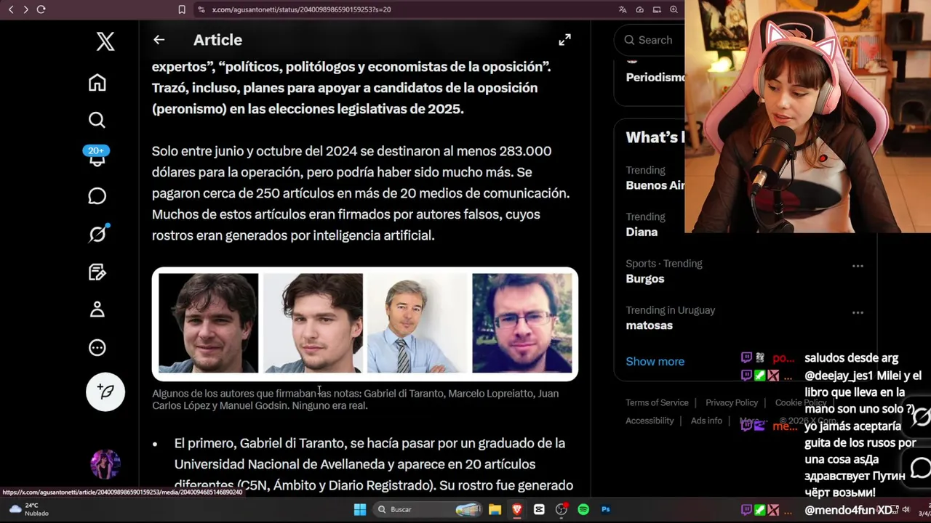Click the "What's" trends panel heading

pos(655,137)
